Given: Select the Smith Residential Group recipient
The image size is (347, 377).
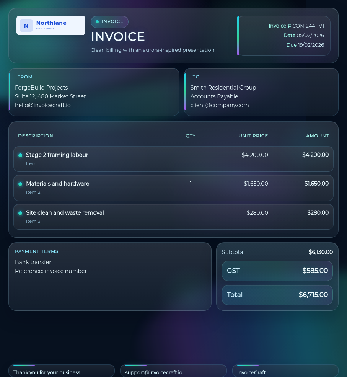Looking at the screenshot, I should tap(223, 88).
